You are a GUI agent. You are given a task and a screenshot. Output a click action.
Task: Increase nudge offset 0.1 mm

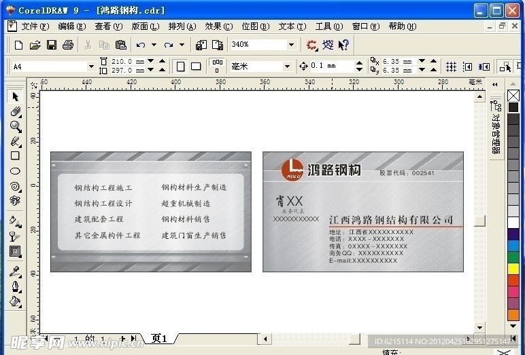point(359,63)
